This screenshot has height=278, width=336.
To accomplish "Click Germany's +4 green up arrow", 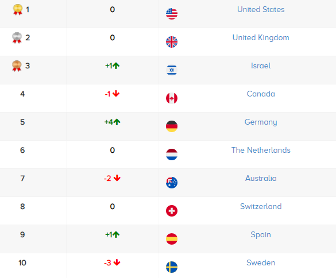I will tap(117, 122).
